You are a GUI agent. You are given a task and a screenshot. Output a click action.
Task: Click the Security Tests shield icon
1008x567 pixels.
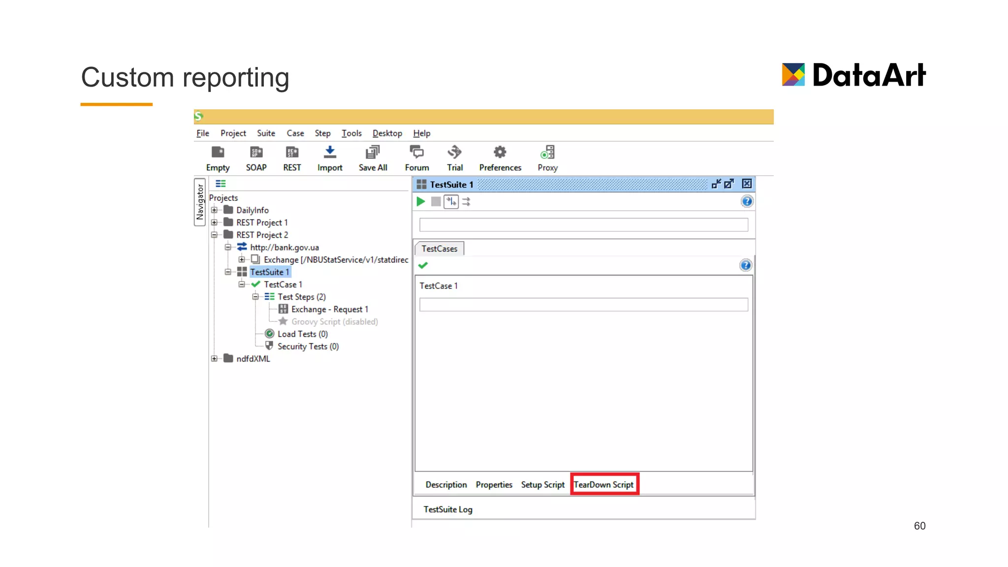pos(269,346)
